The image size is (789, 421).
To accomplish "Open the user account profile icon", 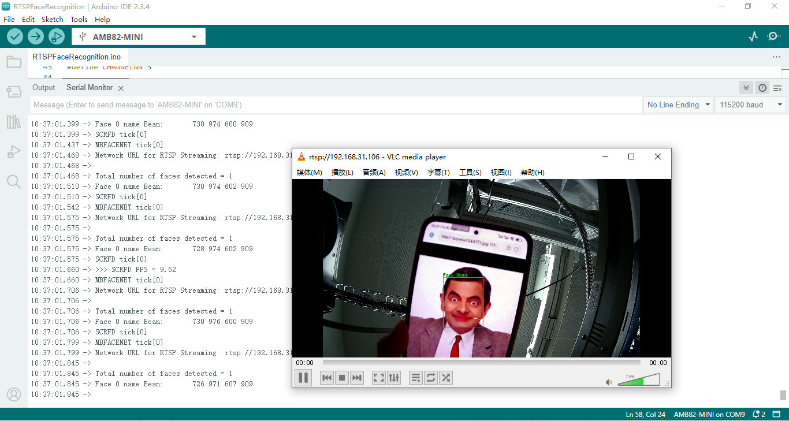I will pyautogui.click(x=14, y=394).
